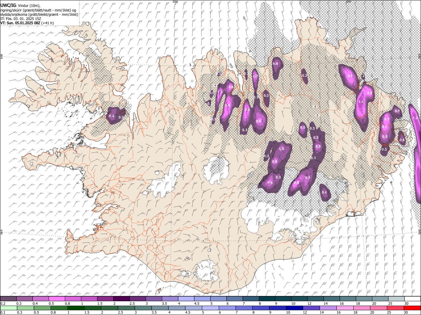
Task: Click the '0.4' value in the Westfjords patch
Action: (111, 116)
